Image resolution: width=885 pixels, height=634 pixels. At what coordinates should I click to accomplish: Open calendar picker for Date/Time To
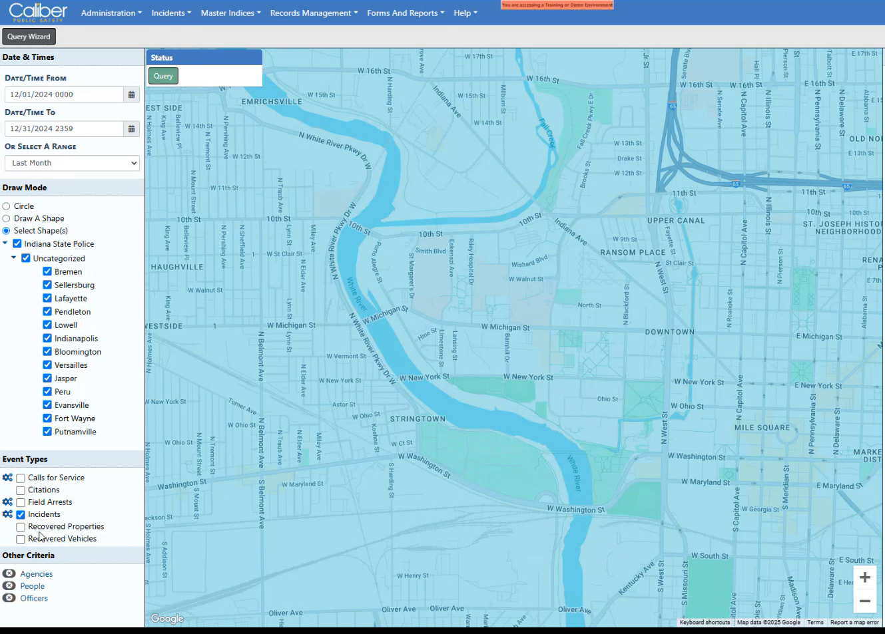[132, 129]
